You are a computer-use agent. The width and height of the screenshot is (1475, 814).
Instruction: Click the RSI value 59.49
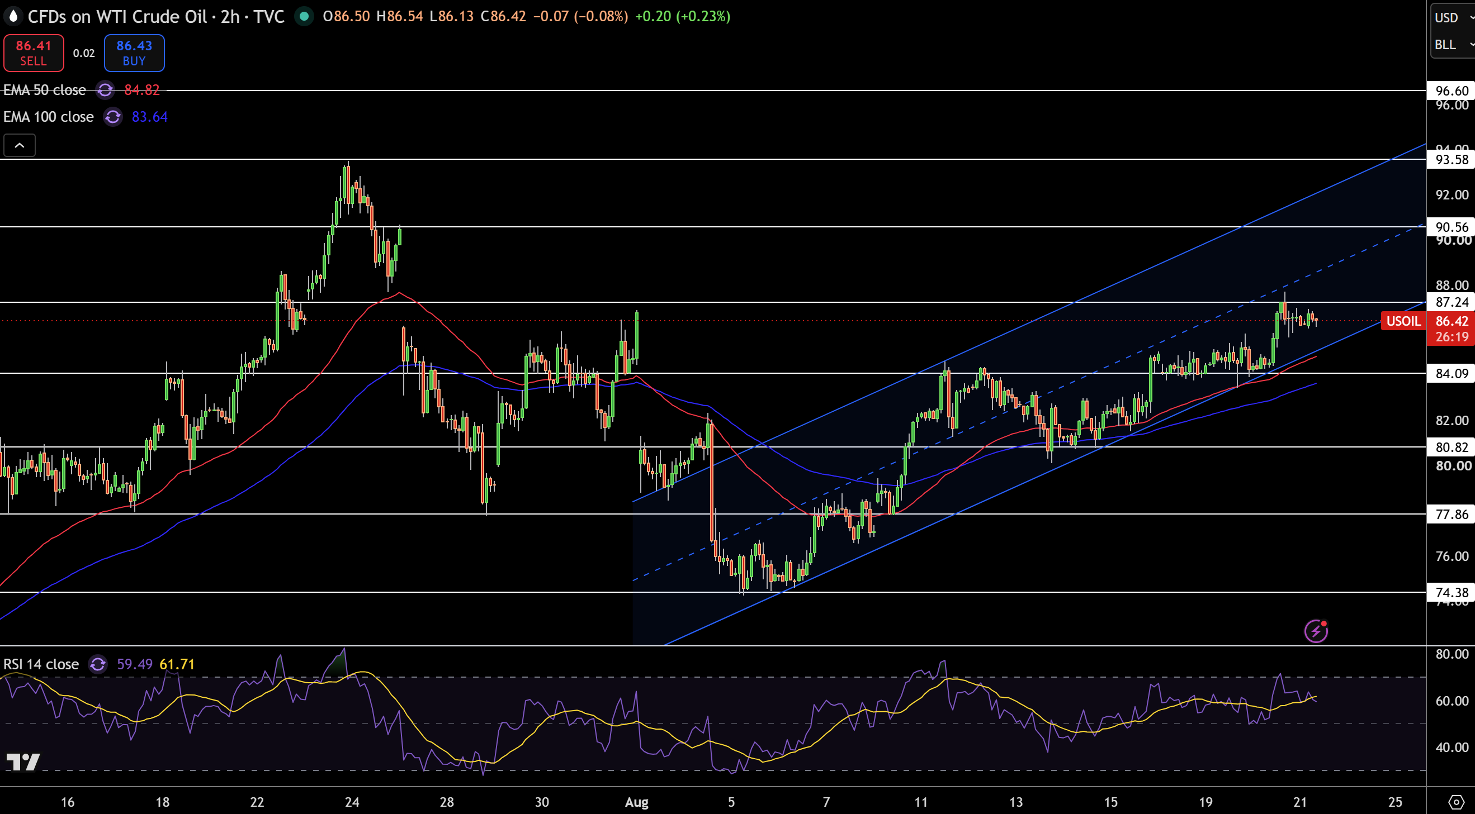click(x=135, y=664)
